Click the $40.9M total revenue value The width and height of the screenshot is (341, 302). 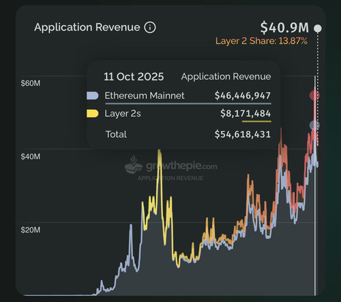click(284, 27)
